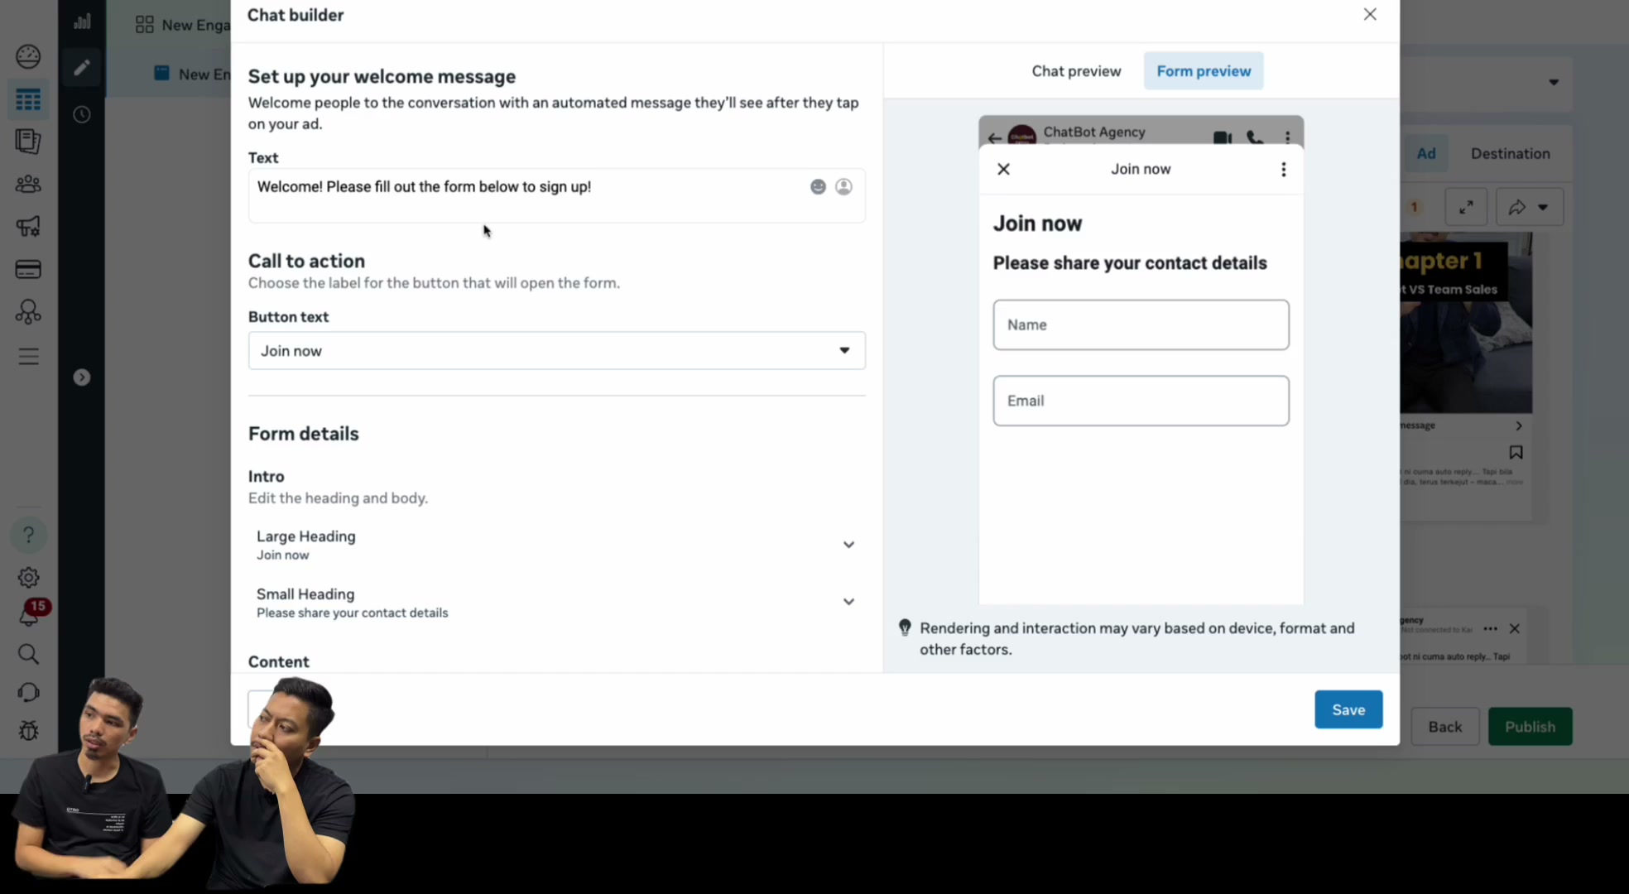Switch to Chat preview tab

(x=1076, y=71)
